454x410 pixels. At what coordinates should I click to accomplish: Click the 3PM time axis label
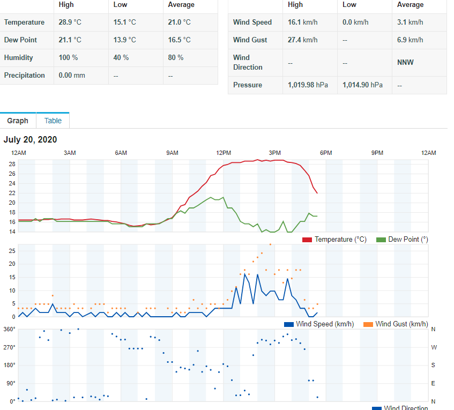pos(275,153)
